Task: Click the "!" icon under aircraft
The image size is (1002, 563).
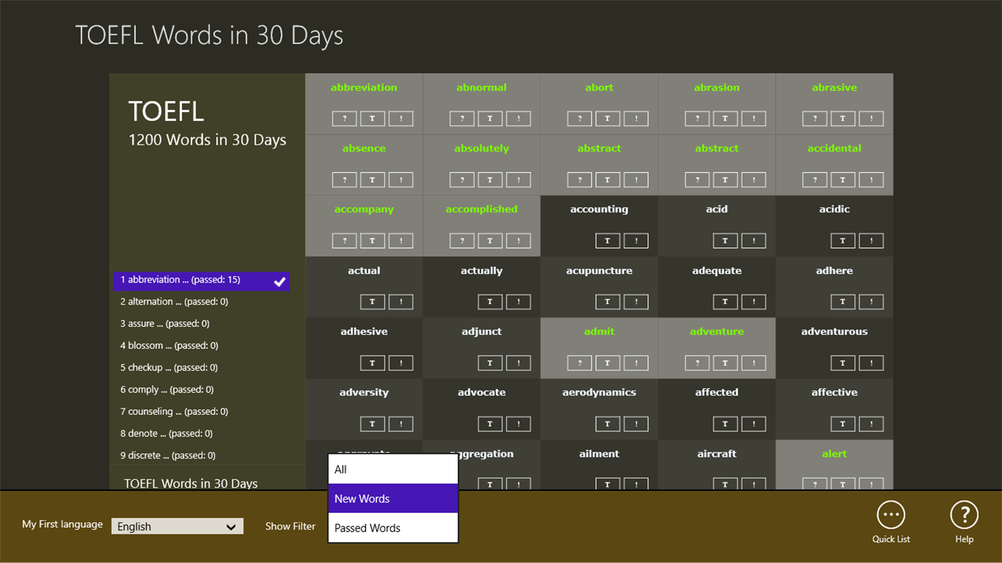Action: (753, 484)
